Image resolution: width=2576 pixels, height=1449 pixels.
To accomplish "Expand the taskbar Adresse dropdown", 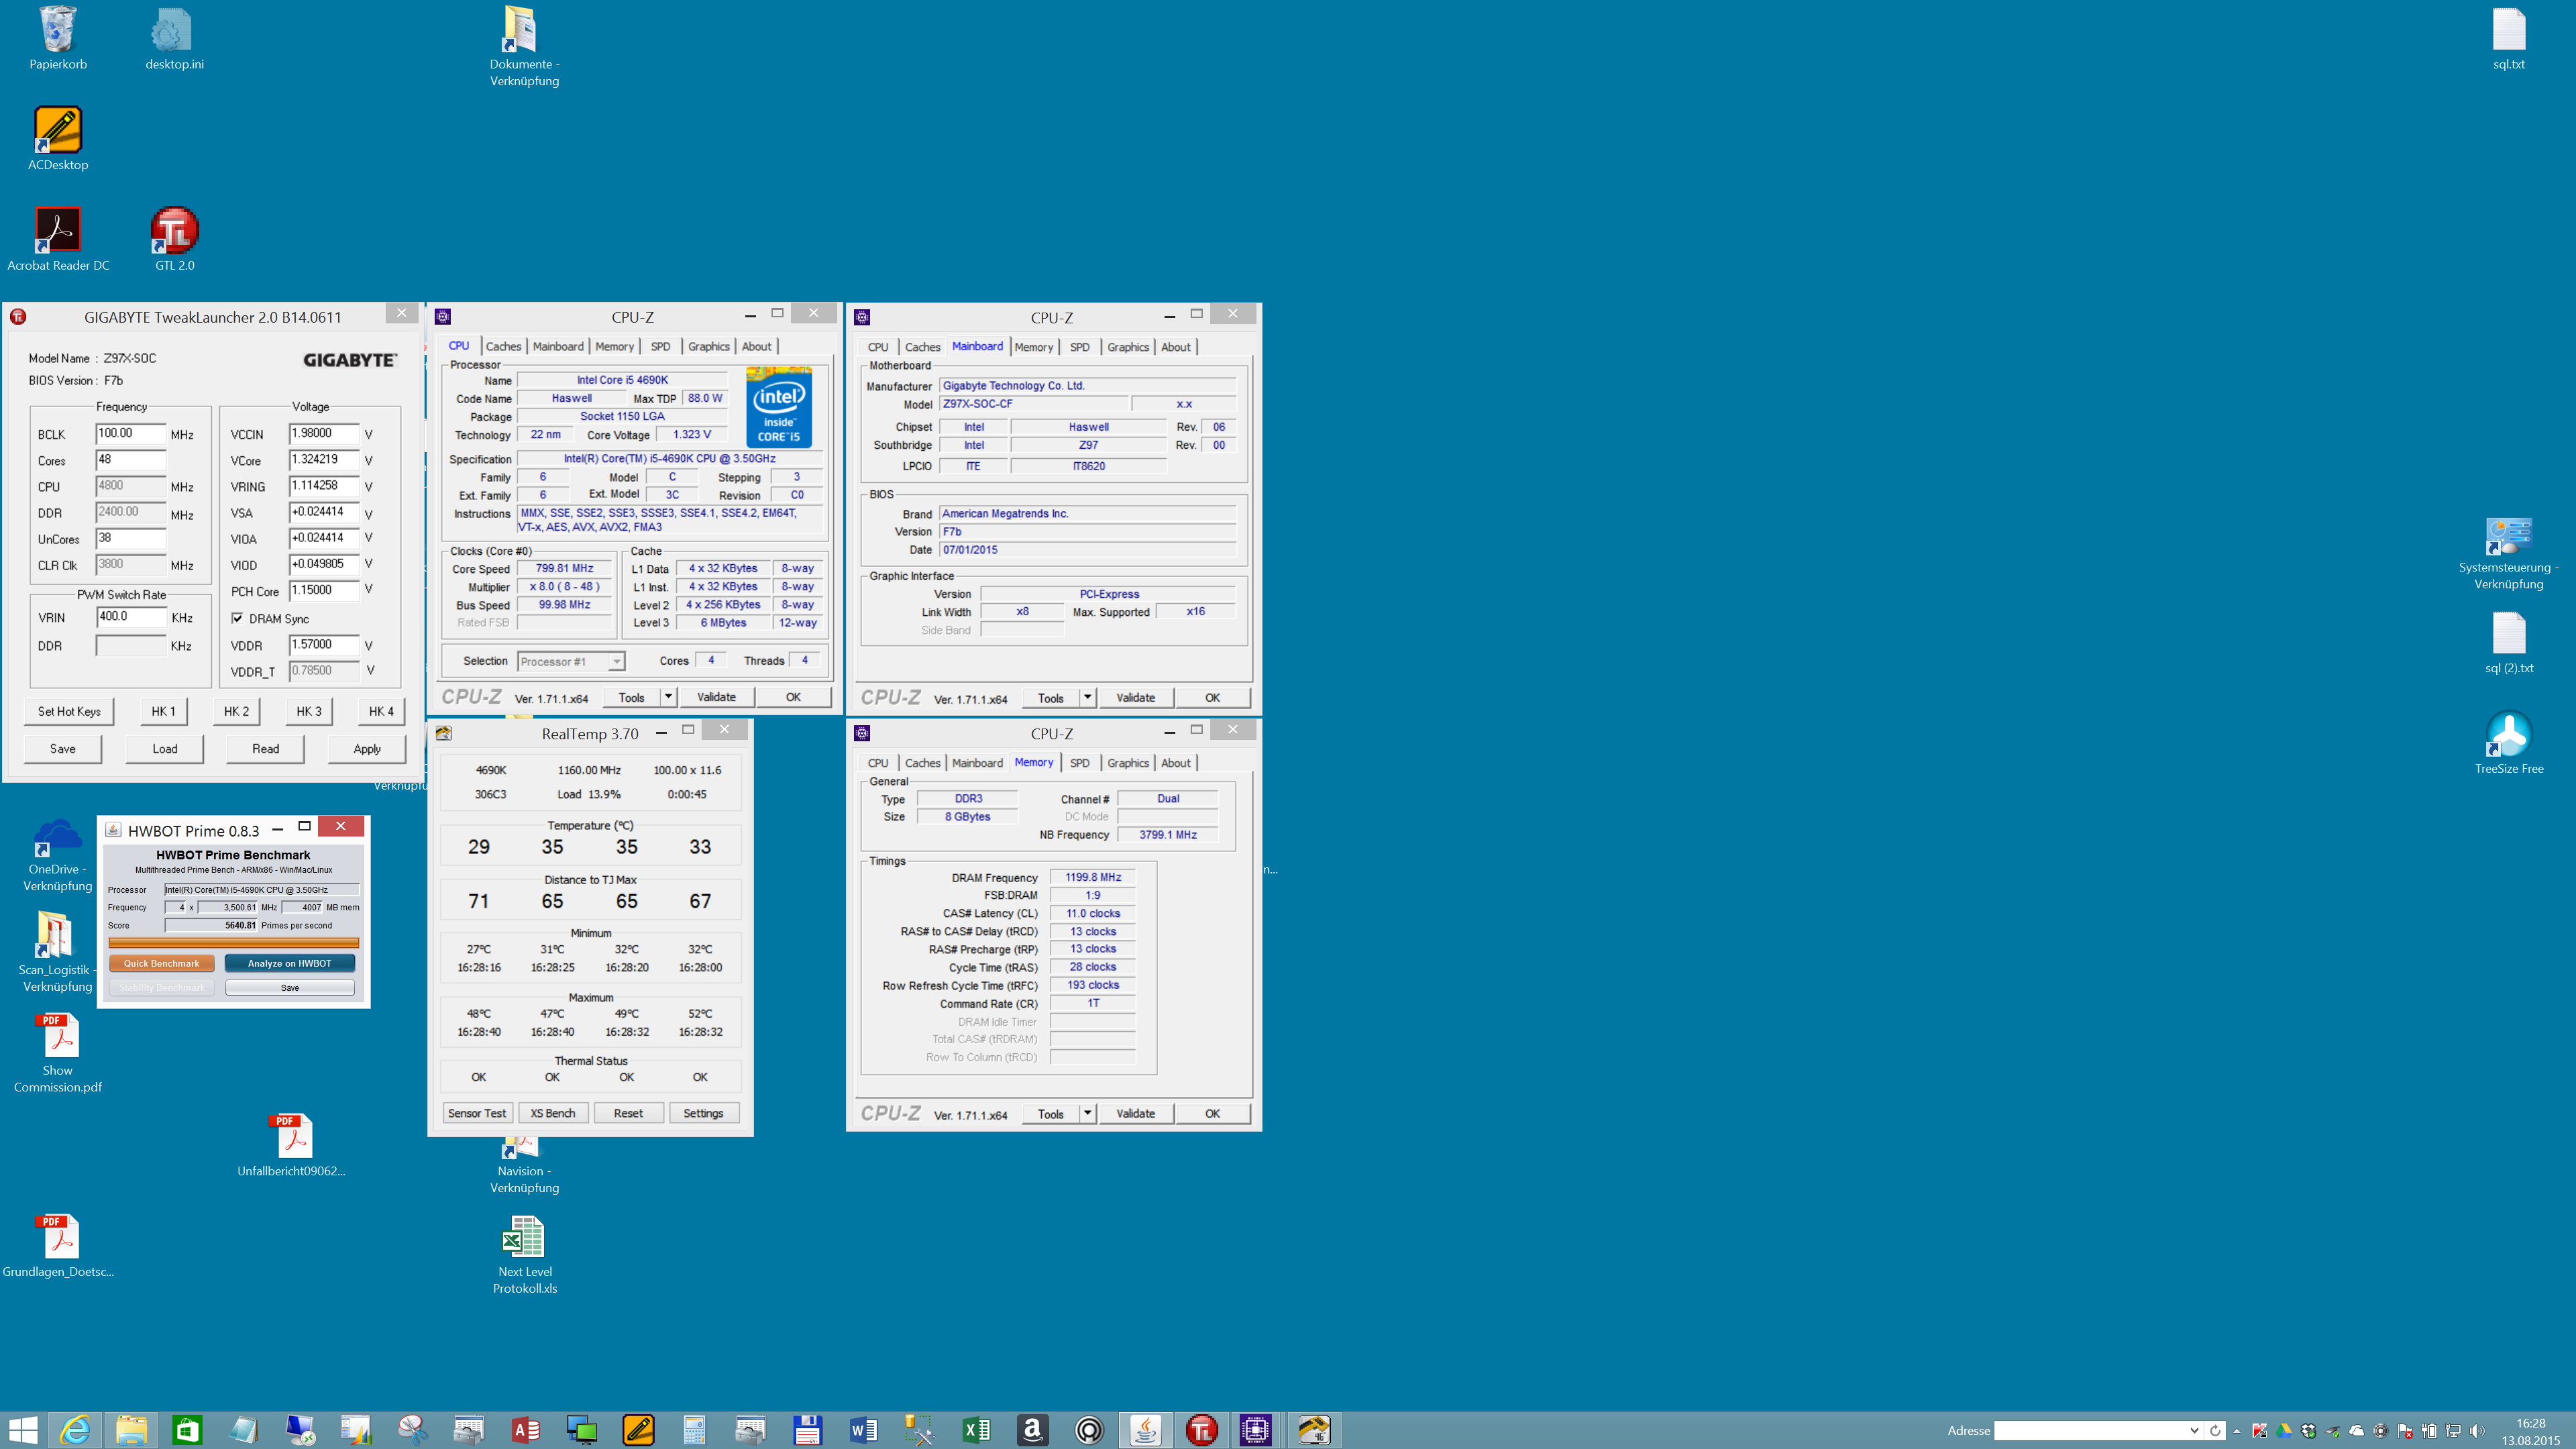I will point(2194,1431).
